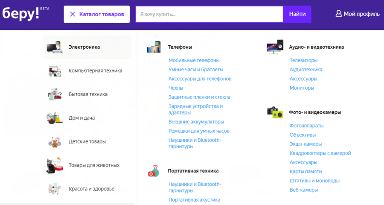Screen dimensions: 384x205
Task: Select Электроника in the catalog menu
Action: pos(87,47)
